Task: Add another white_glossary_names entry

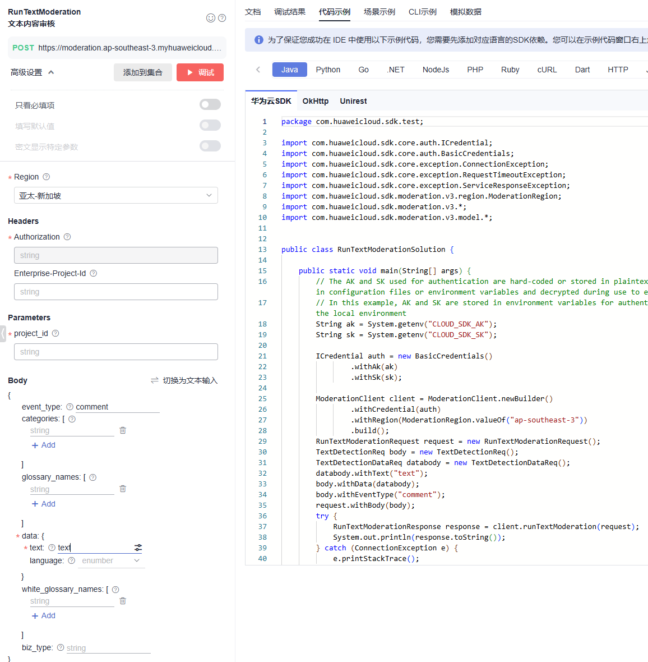Action: (x=44, y=615)
